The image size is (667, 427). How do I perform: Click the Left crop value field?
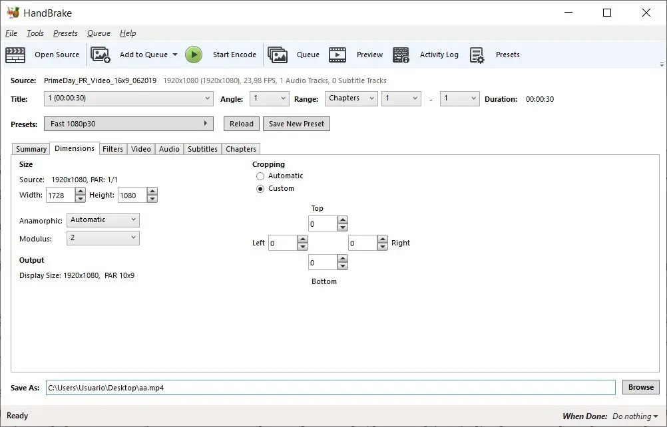click(x=283, y=243)
